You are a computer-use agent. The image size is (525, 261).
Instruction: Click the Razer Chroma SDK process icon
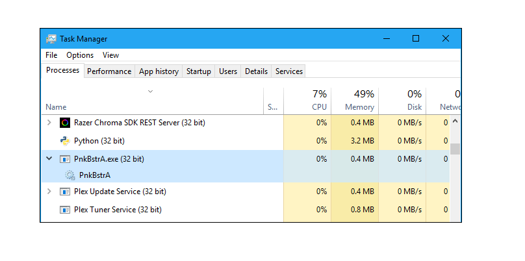click(x=65, y=123)
